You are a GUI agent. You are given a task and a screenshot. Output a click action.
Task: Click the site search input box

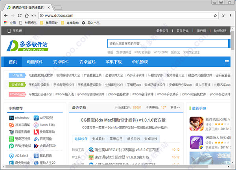(168, 44)
